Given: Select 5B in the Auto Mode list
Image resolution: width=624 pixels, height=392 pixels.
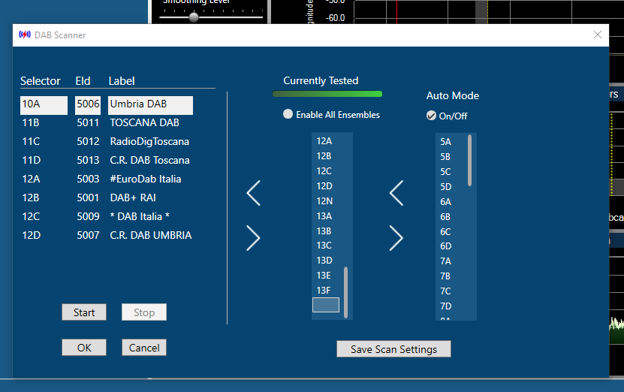Looking at the screenshot, I should 445,157.
